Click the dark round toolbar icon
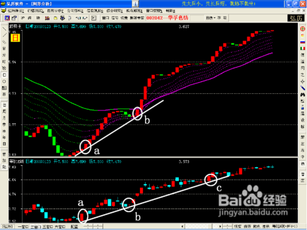 tap(63, 18)
